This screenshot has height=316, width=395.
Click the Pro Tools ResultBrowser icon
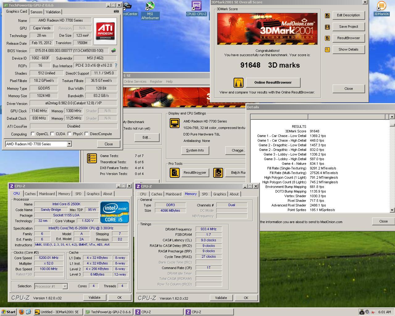tap(175, 173)
